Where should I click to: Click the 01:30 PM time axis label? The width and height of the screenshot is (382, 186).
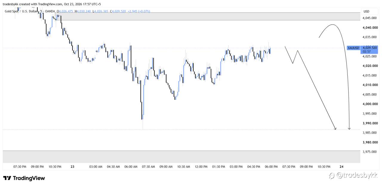pyautogui.click(x=218, y=167)
